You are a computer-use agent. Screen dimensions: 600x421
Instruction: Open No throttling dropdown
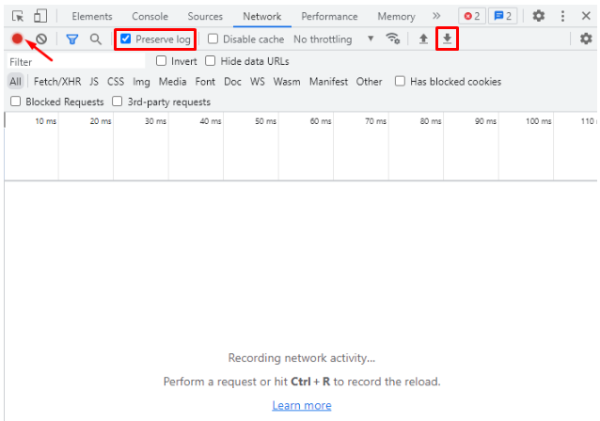pos(333,39)
